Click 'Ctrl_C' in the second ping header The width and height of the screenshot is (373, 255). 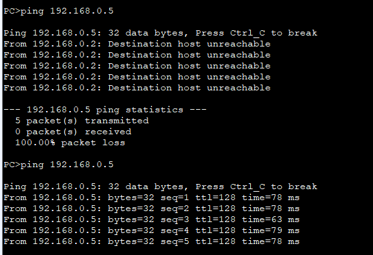click(248, 187)
